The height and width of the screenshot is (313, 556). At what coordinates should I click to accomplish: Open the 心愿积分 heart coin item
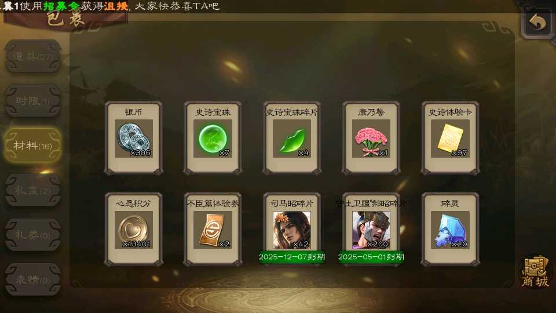point(134,230)
